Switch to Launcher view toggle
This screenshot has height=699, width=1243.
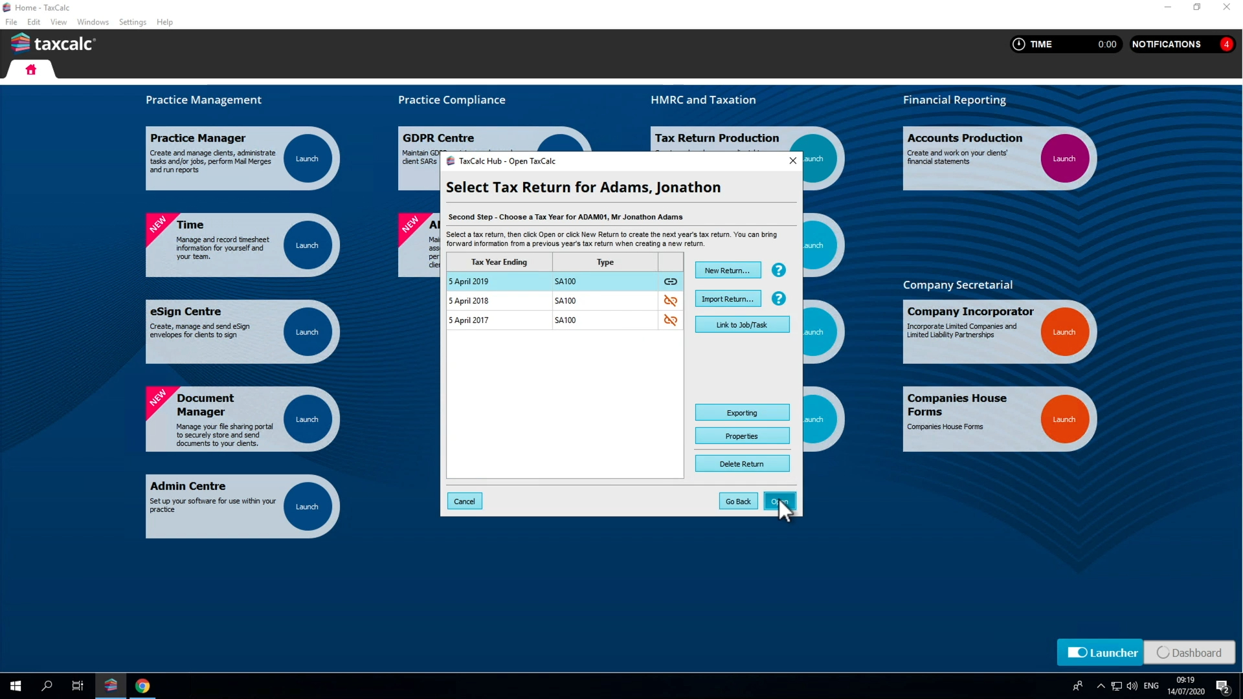tap(1101, 652)
